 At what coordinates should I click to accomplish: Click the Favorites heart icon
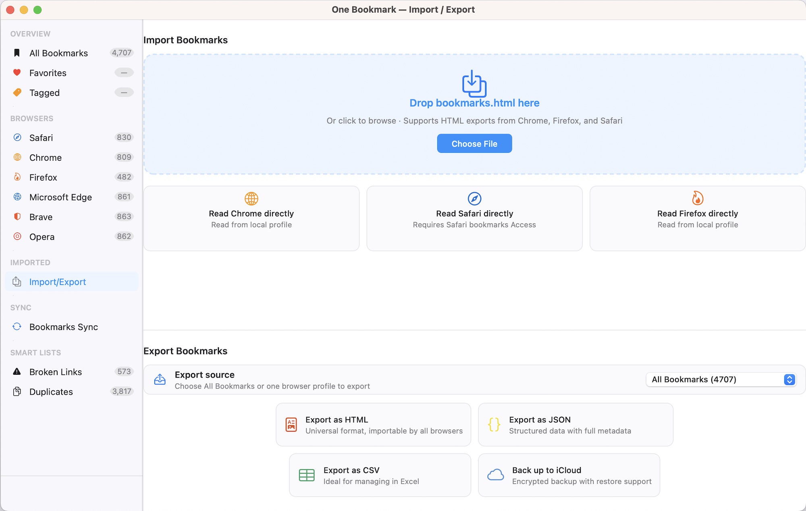click(x=17, y=73)
